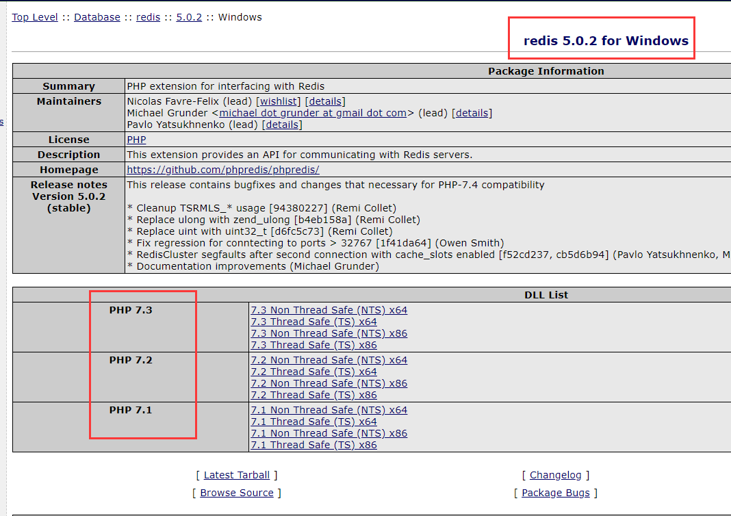
Task: Click 'PHP extension for interfacing with Redis' text
Action: click(226, 86)
